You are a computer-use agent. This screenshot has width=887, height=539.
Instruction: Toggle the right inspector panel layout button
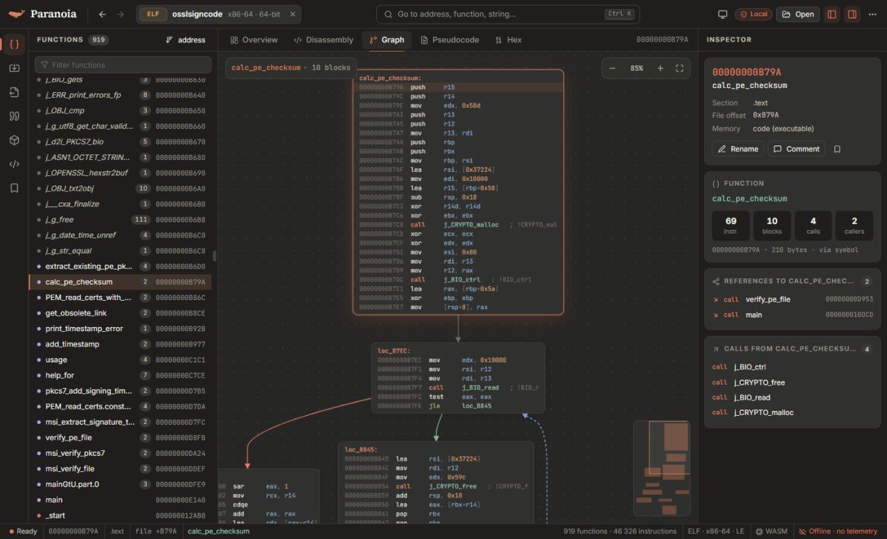pyautogui.click(x=852, y=14)
